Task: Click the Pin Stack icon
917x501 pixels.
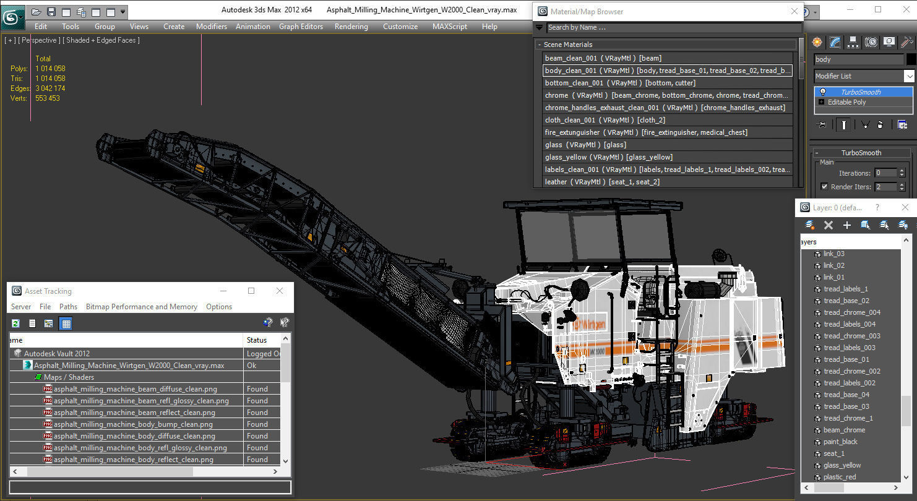Action: point(822,125)
